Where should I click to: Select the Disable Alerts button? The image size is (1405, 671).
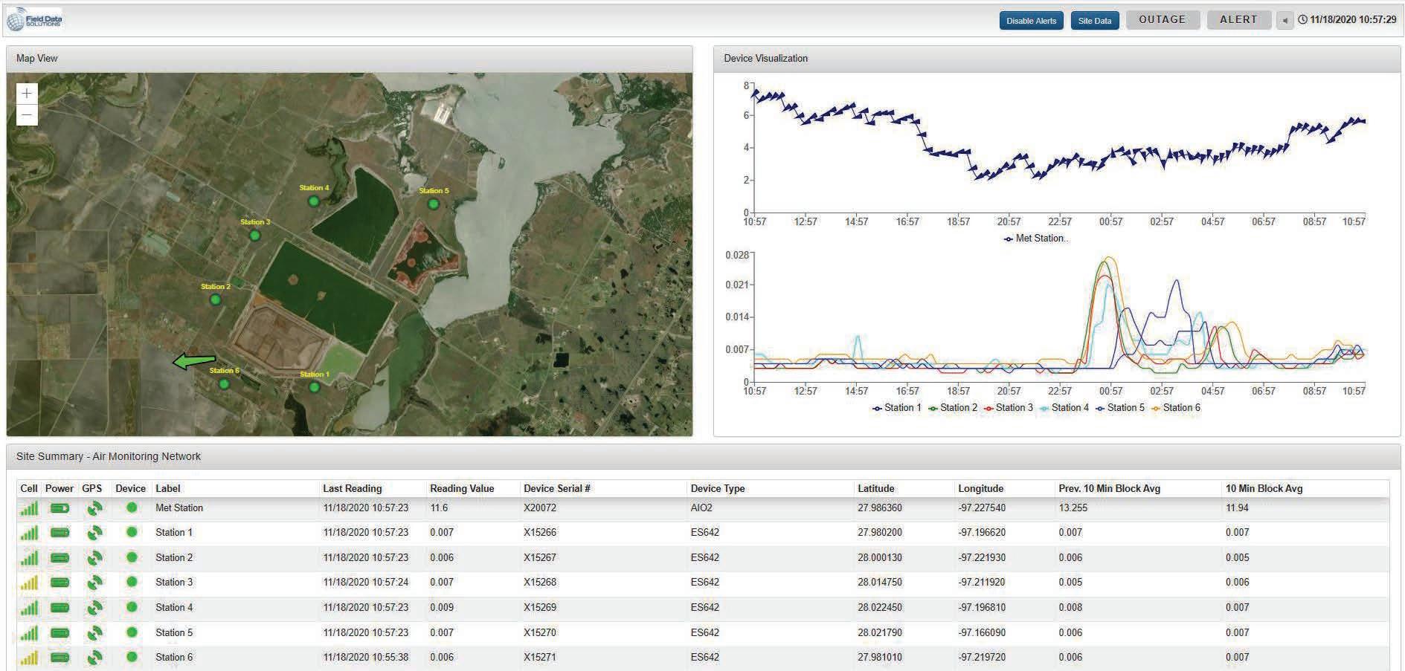pyautogui.click(x=1031, y=20)
